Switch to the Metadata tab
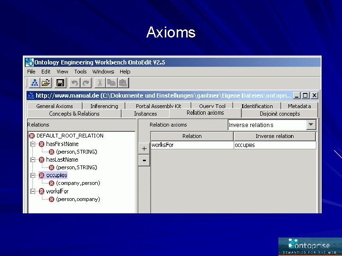Image resolution: width=342 pixels, height=256 pixels. 299,106
